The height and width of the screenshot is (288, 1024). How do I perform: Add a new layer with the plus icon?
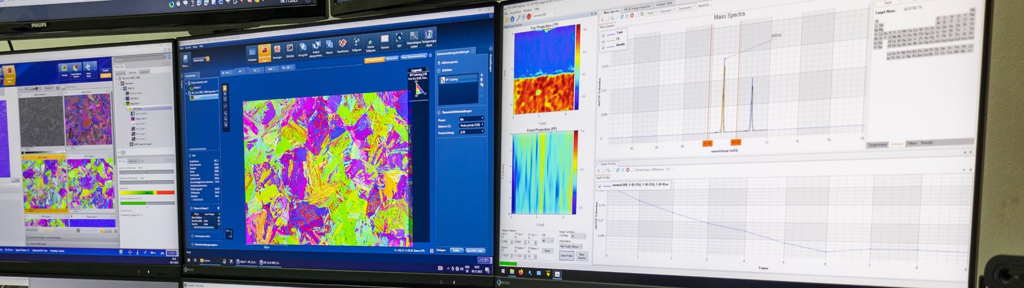pyautogui.click(x=482, y=75)
